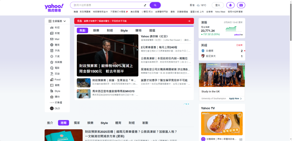
Task: Open 好集慣 icon in sidebar
Action: (52, 103)
